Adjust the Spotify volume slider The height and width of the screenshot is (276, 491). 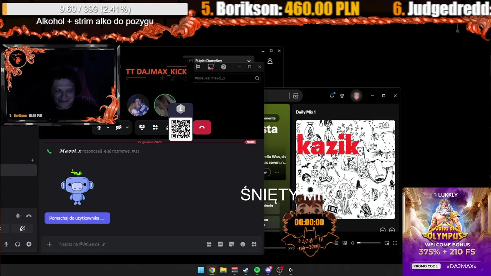pyautogui.click(x=369, y=243)
